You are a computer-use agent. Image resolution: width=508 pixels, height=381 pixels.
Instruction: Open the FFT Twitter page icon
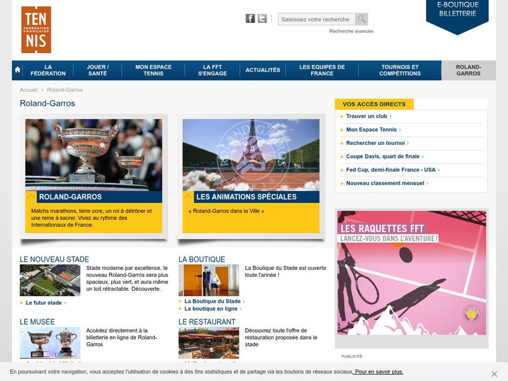pos(262,18)
